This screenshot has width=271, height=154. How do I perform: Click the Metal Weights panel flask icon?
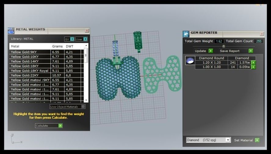11,31
